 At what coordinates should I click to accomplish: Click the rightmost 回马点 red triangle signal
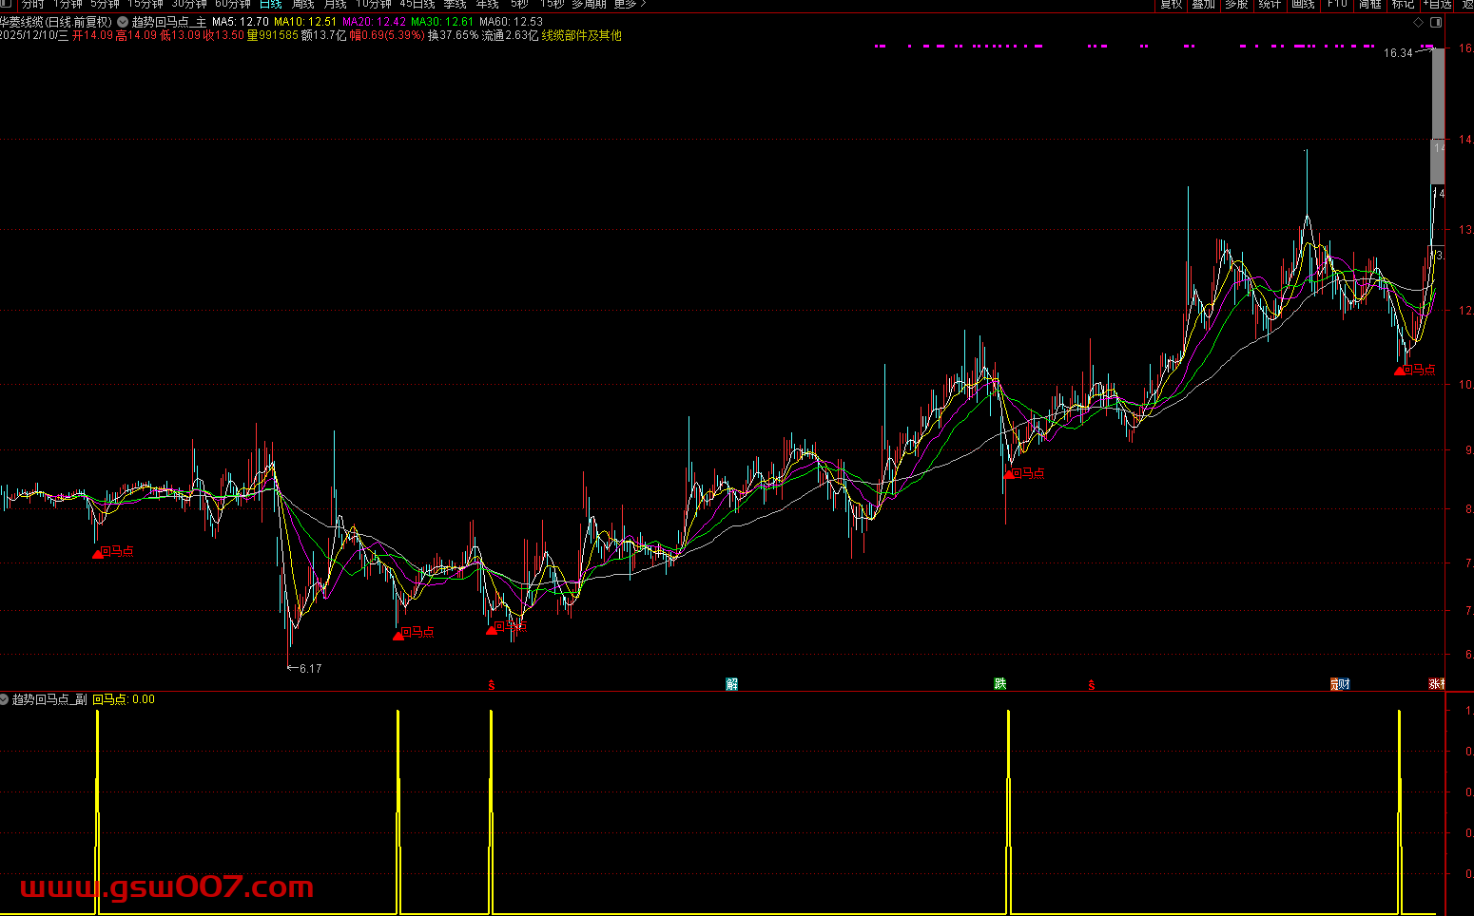tap(1399, 371)
